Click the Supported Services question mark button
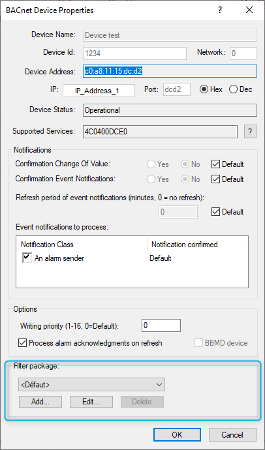265x450 pixels. pyautogui.click(x=250, y=132)
